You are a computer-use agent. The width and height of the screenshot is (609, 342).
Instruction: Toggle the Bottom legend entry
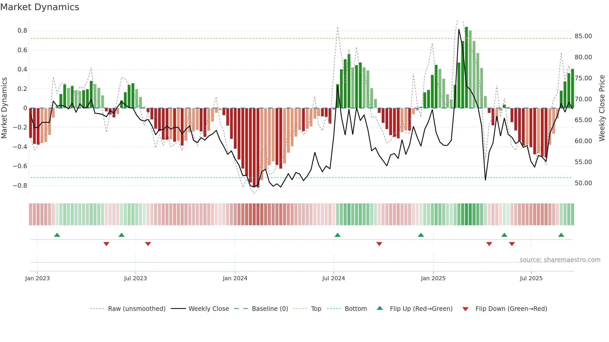356,309
